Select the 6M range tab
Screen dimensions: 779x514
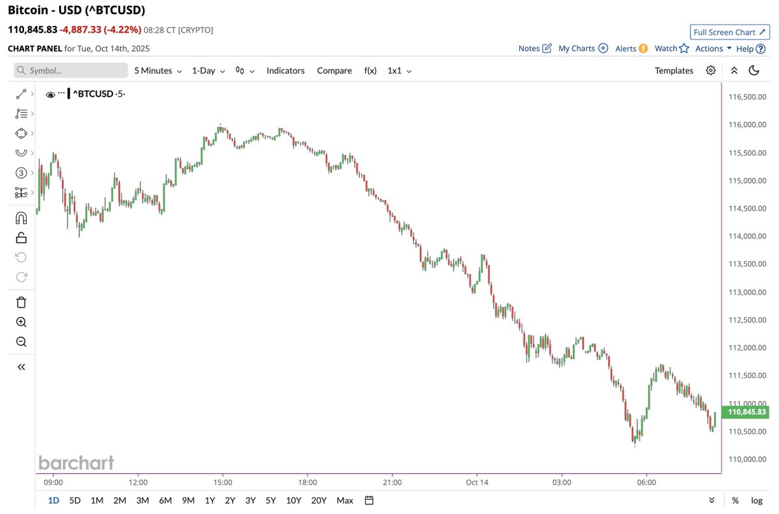166,500
